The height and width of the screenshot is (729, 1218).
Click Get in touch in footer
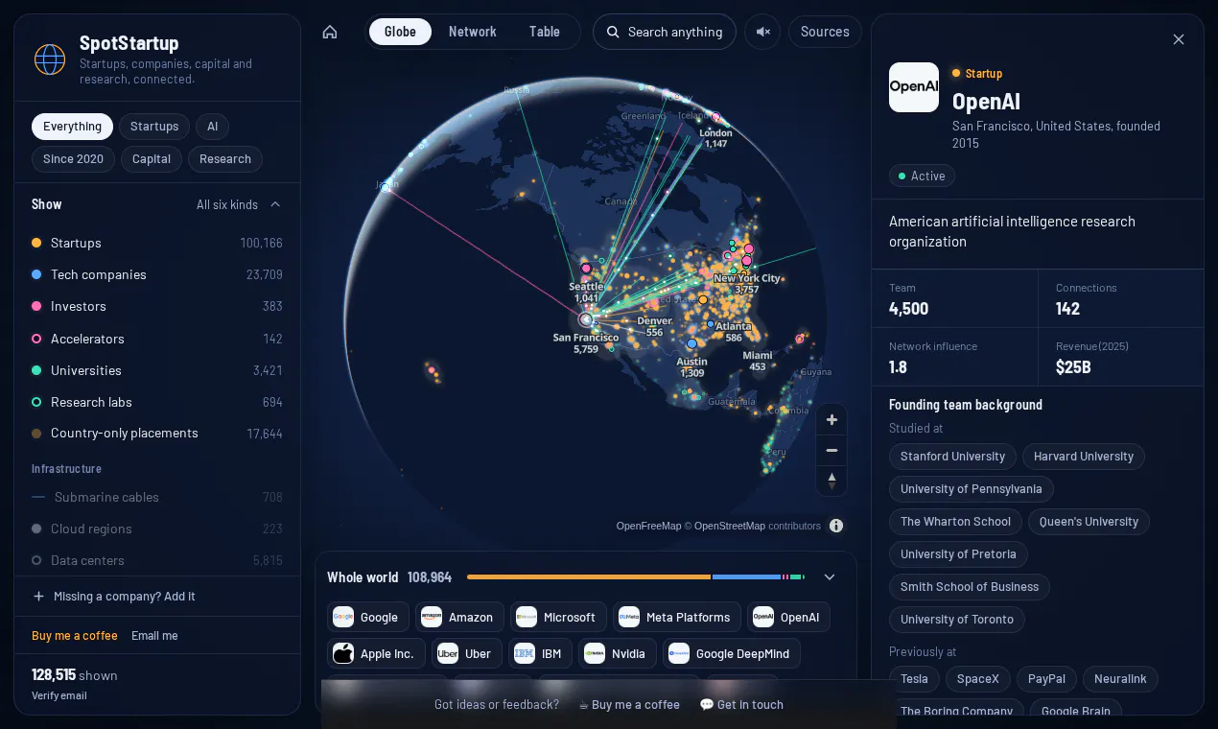741,705
